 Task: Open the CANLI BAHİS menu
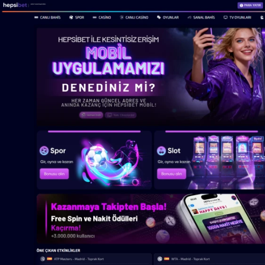[48, 17]
